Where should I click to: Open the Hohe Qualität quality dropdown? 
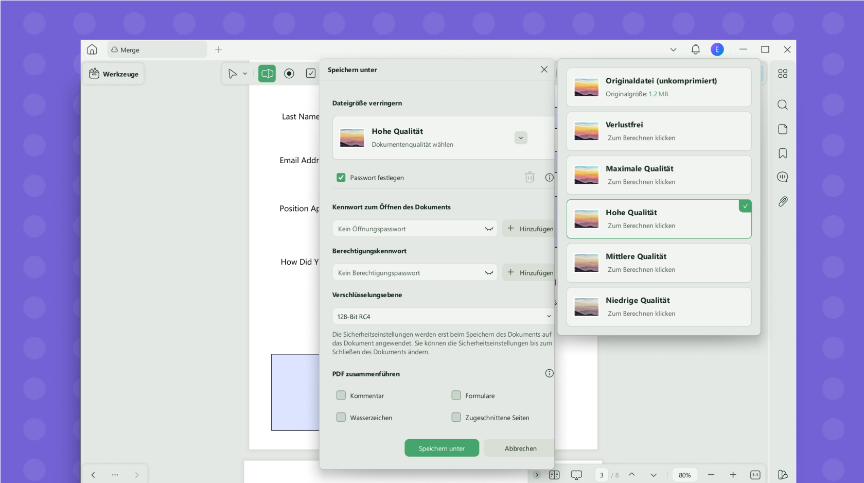[x=521, y=138]
